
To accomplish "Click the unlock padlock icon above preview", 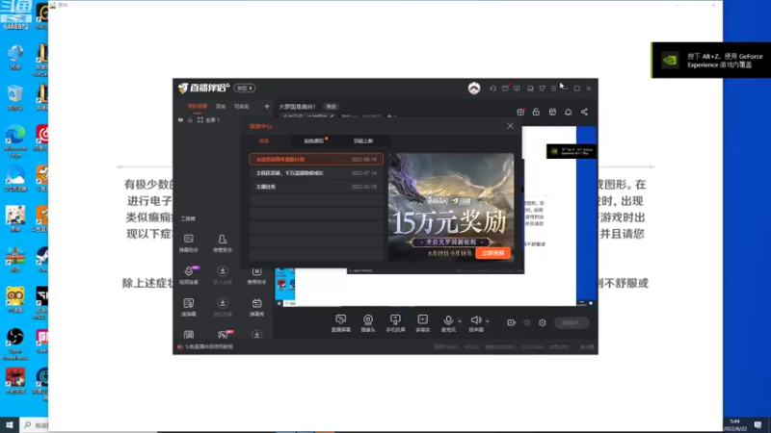I will pyautogui.click(x=536, y=112).
